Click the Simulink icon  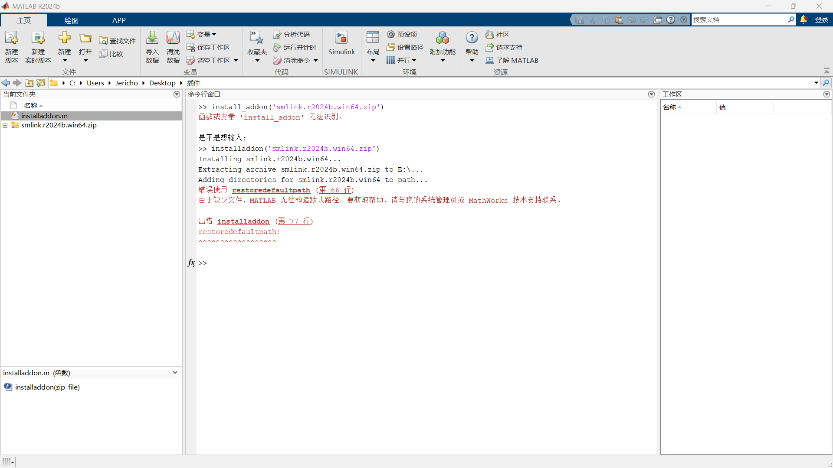[341, 38]
